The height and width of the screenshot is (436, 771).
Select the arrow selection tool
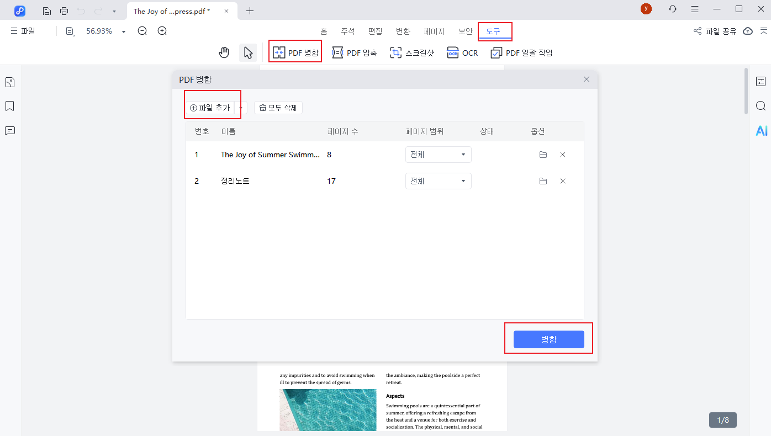point(248,52)
